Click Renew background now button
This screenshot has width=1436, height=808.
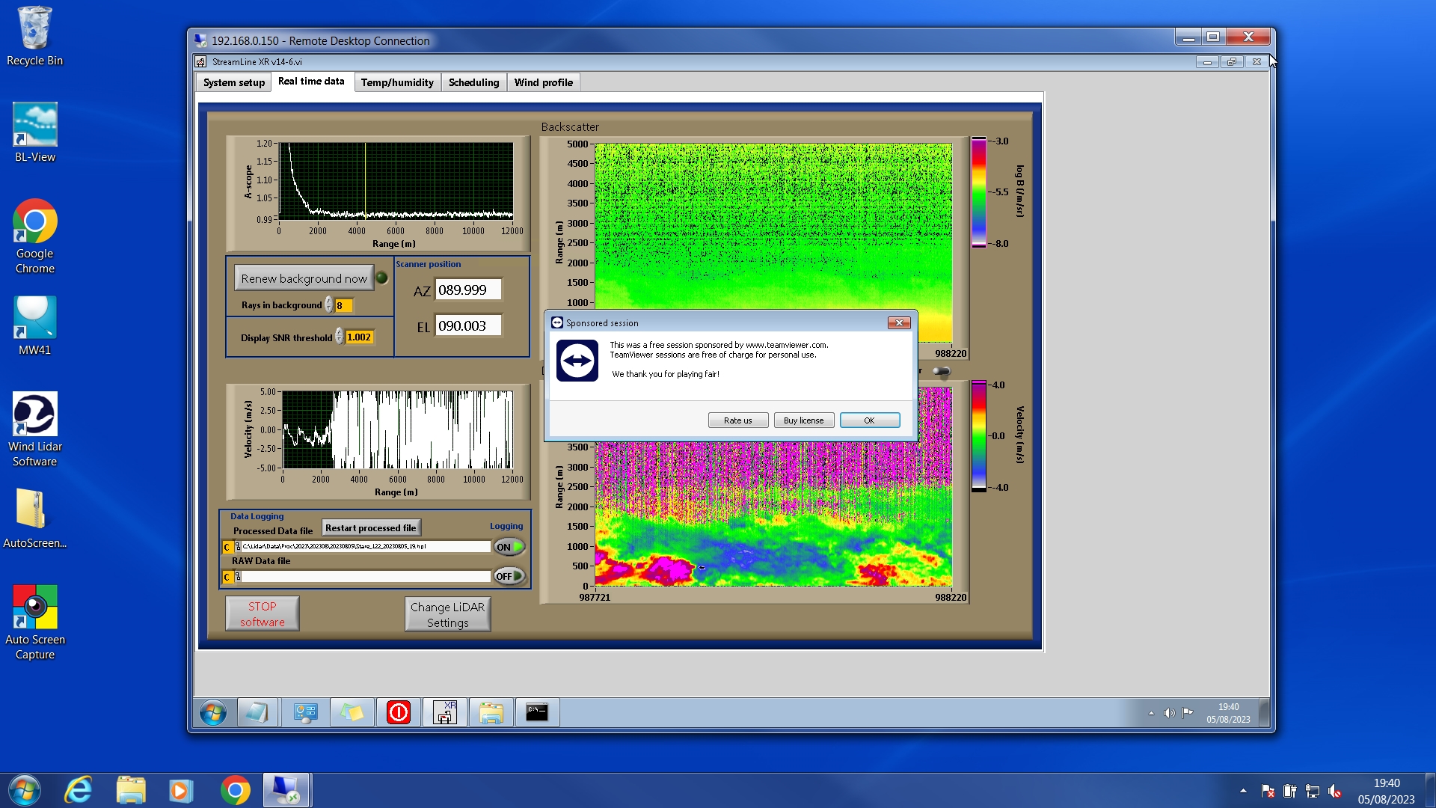(x=304, y=278)
